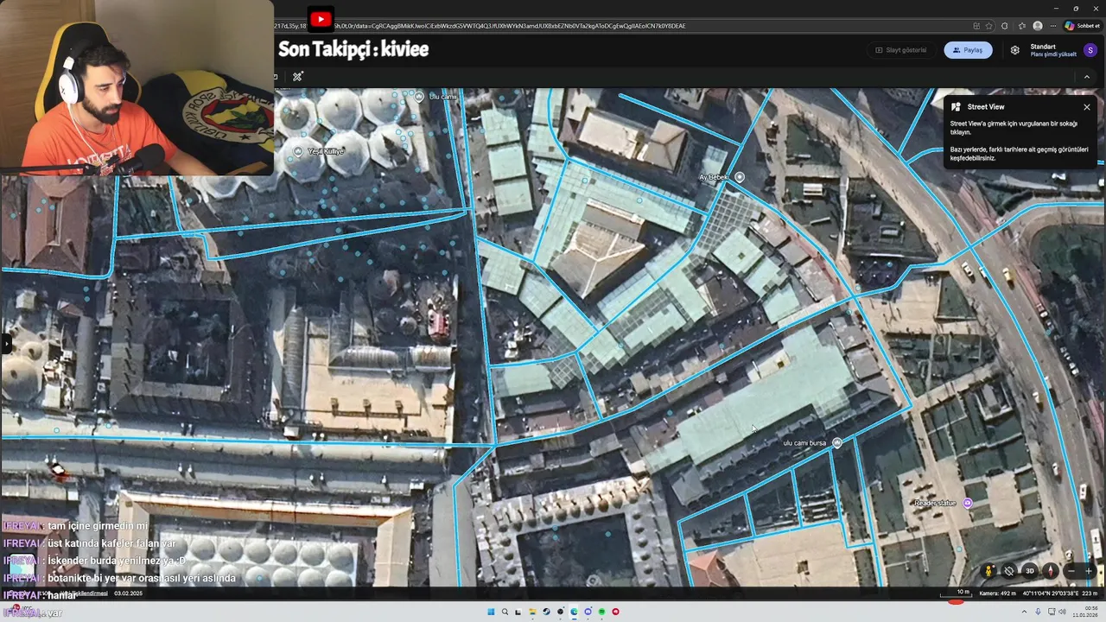The width and height of the screenshot is (1106, 622).
Task: Click the coordinates 40°11'04"N 29°03'38"E
Action: (1051, 593)
